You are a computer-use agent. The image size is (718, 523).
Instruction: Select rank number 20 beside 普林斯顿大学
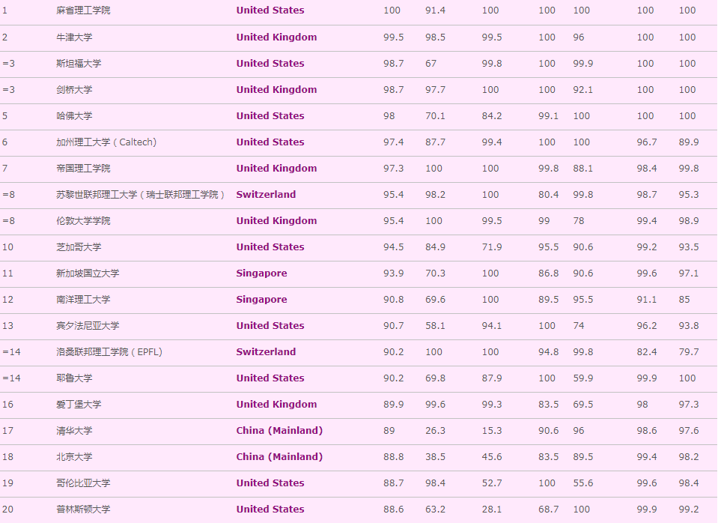(x=7, y=509)
